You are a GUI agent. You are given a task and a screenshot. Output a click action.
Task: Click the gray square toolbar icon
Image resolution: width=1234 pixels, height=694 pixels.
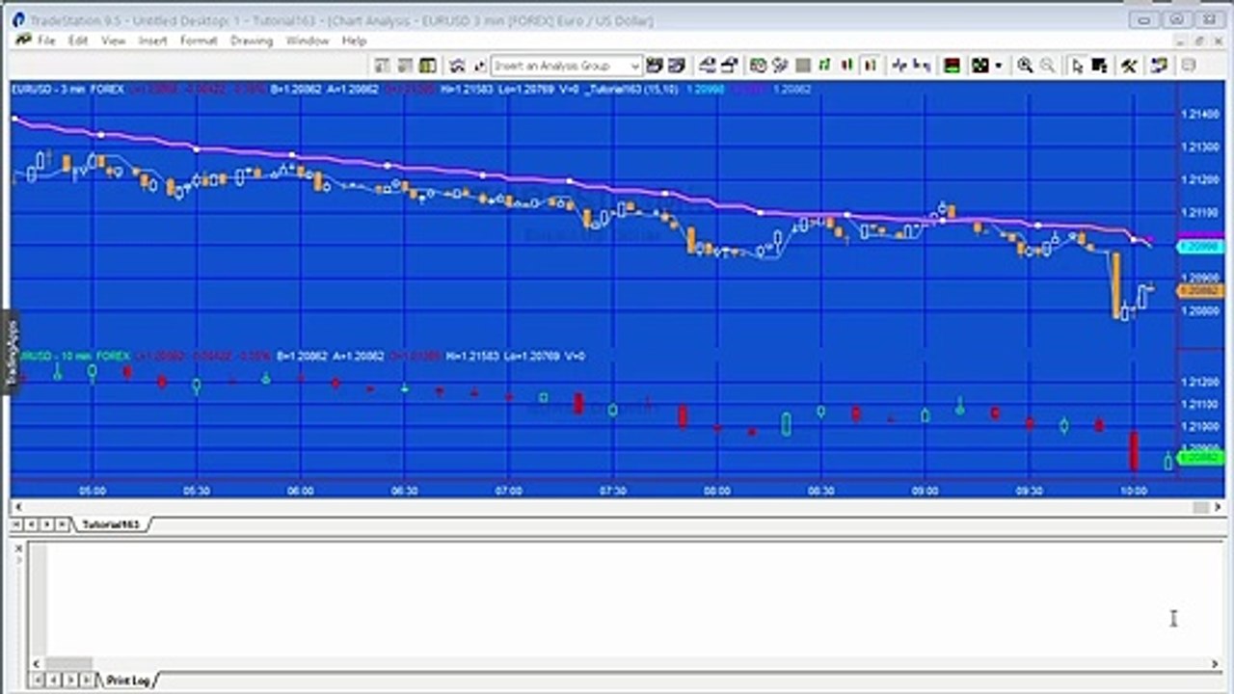pyautogui.click(x=802, y=66)
